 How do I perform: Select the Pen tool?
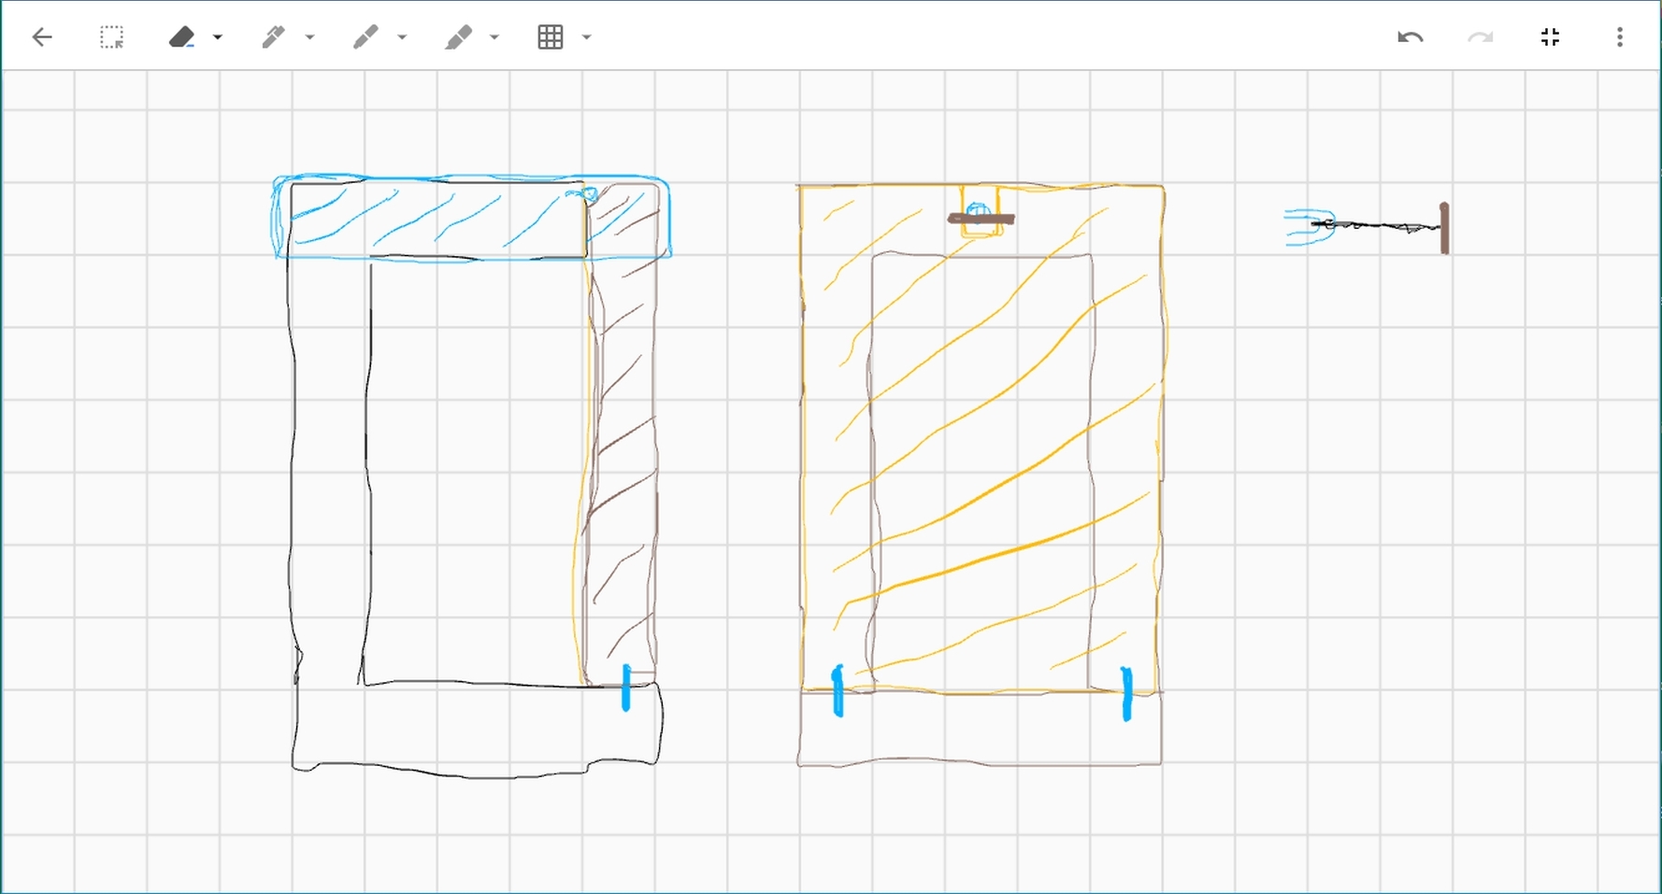(x=273, y=37)
